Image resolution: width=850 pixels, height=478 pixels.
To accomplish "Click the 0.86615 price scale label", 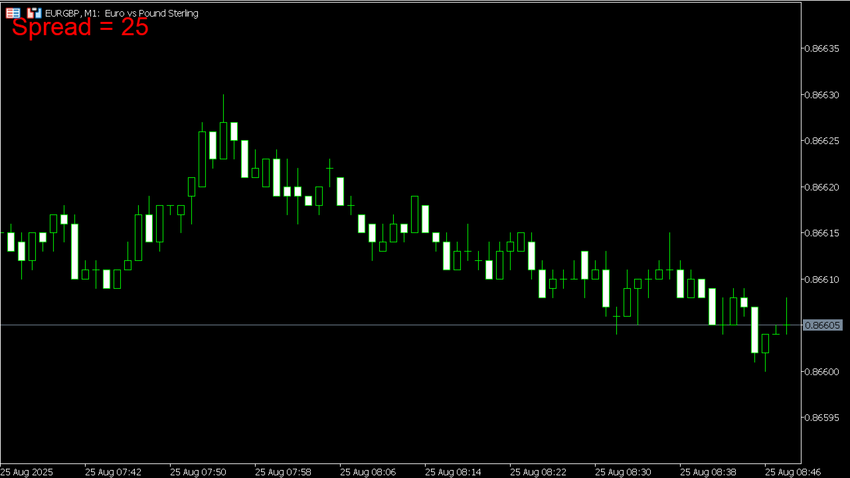I will pyautogui.click(x=821, y=233).
